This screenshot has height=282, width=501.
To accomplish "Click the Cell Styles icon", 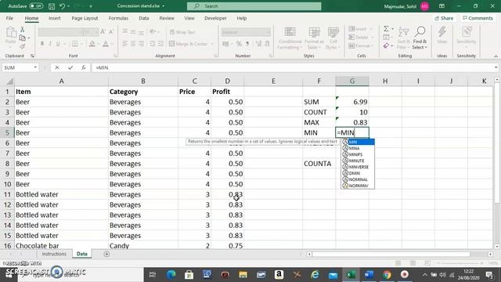I will [333, 38].
